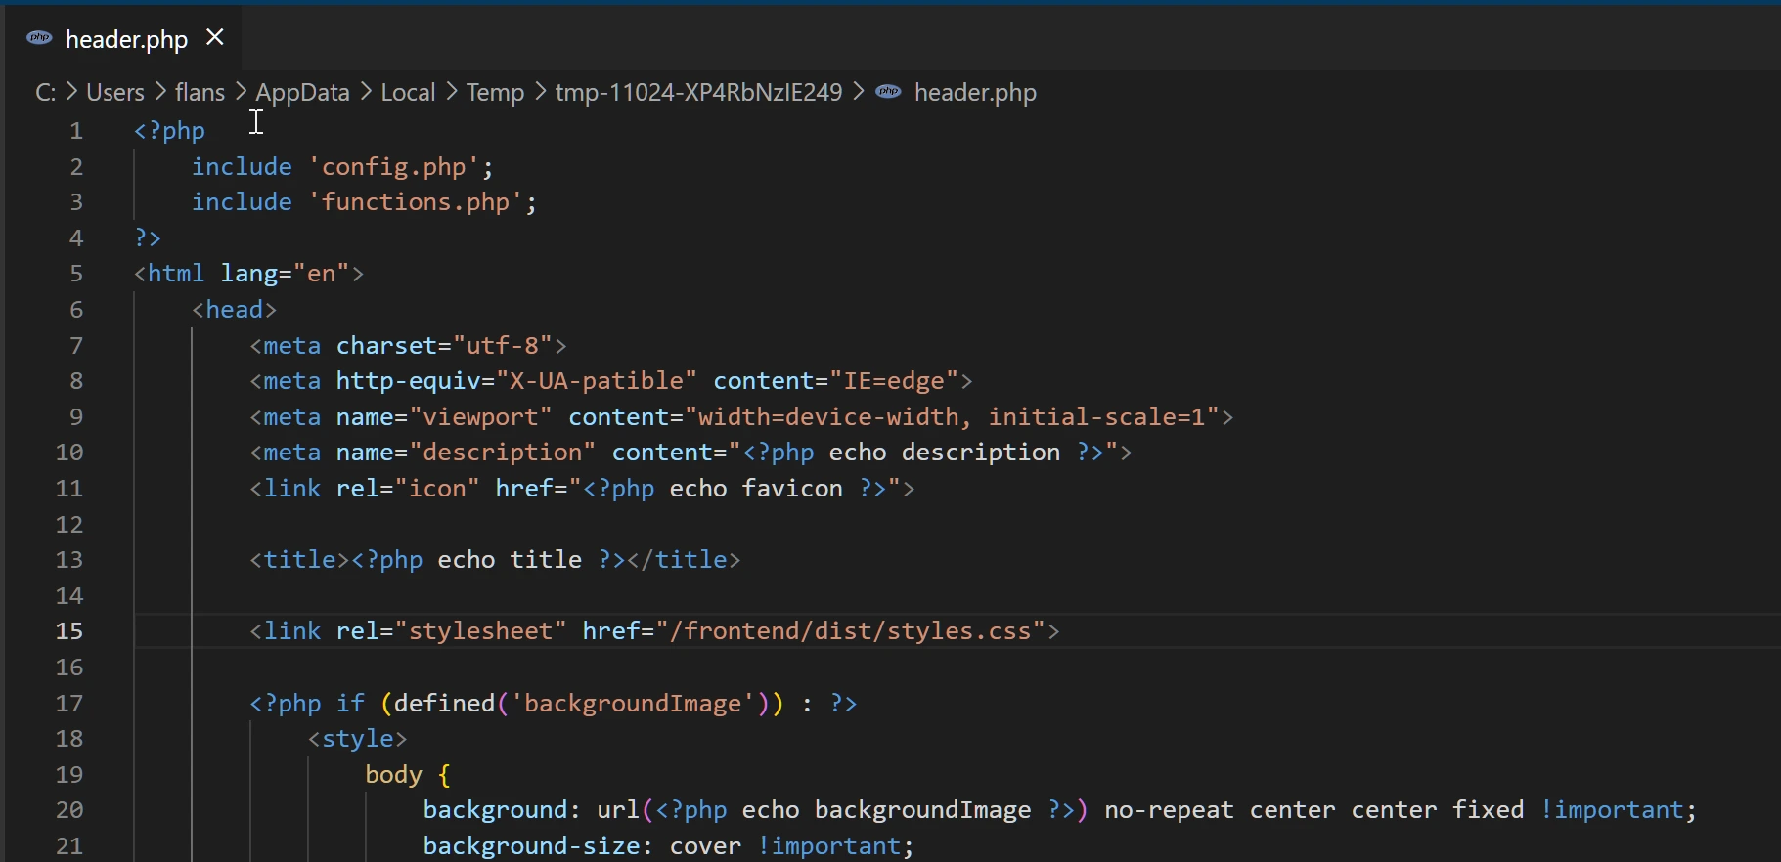Expand the AppData breadcrumb segment
Viewport: 1781px width, 862px height.
coord(302,93)
